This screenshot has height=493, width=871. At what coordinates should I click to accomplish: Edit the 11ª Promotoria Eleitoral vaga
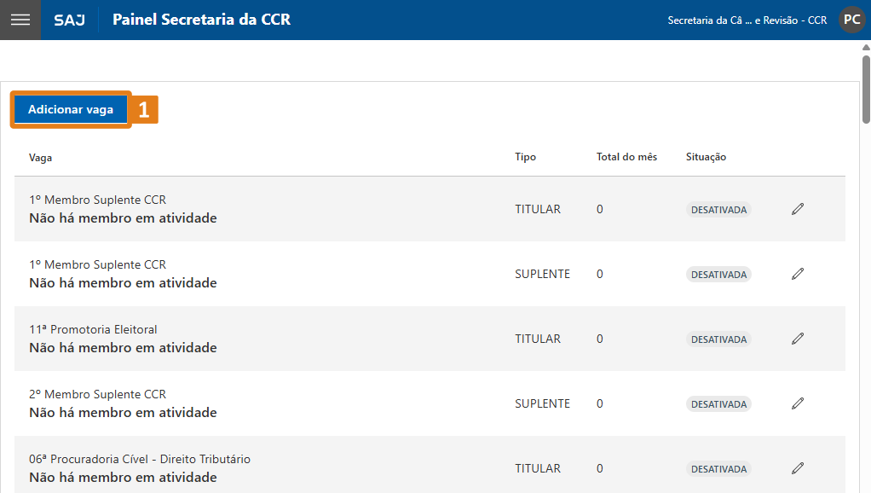pos(798,339)
